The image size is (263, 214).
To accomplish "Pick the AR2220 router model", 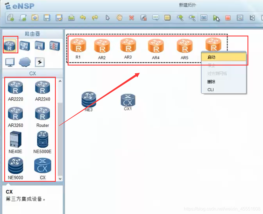I will (x=16, y=91).
